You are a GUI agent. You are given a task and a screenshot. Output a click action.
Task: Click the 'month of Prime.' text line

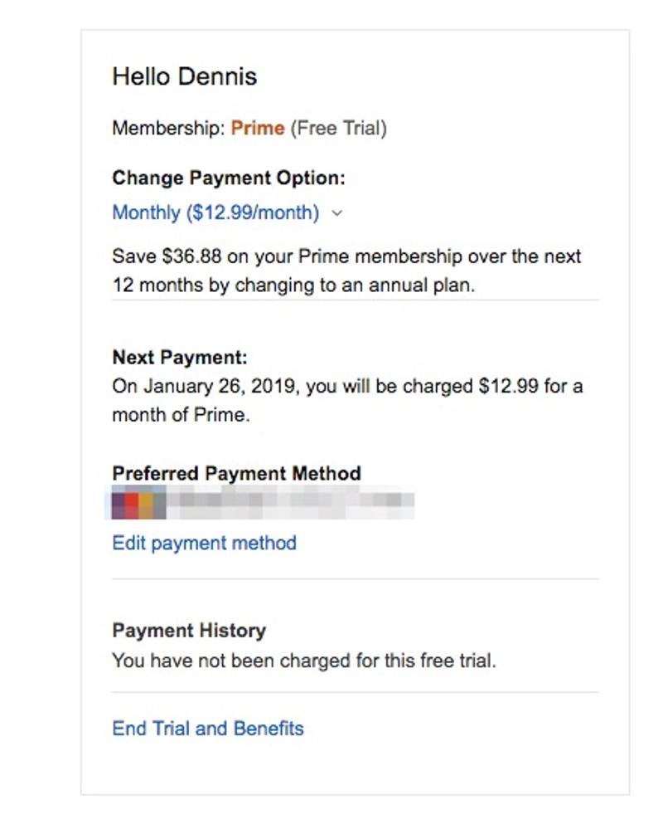(x=181, y=415)
